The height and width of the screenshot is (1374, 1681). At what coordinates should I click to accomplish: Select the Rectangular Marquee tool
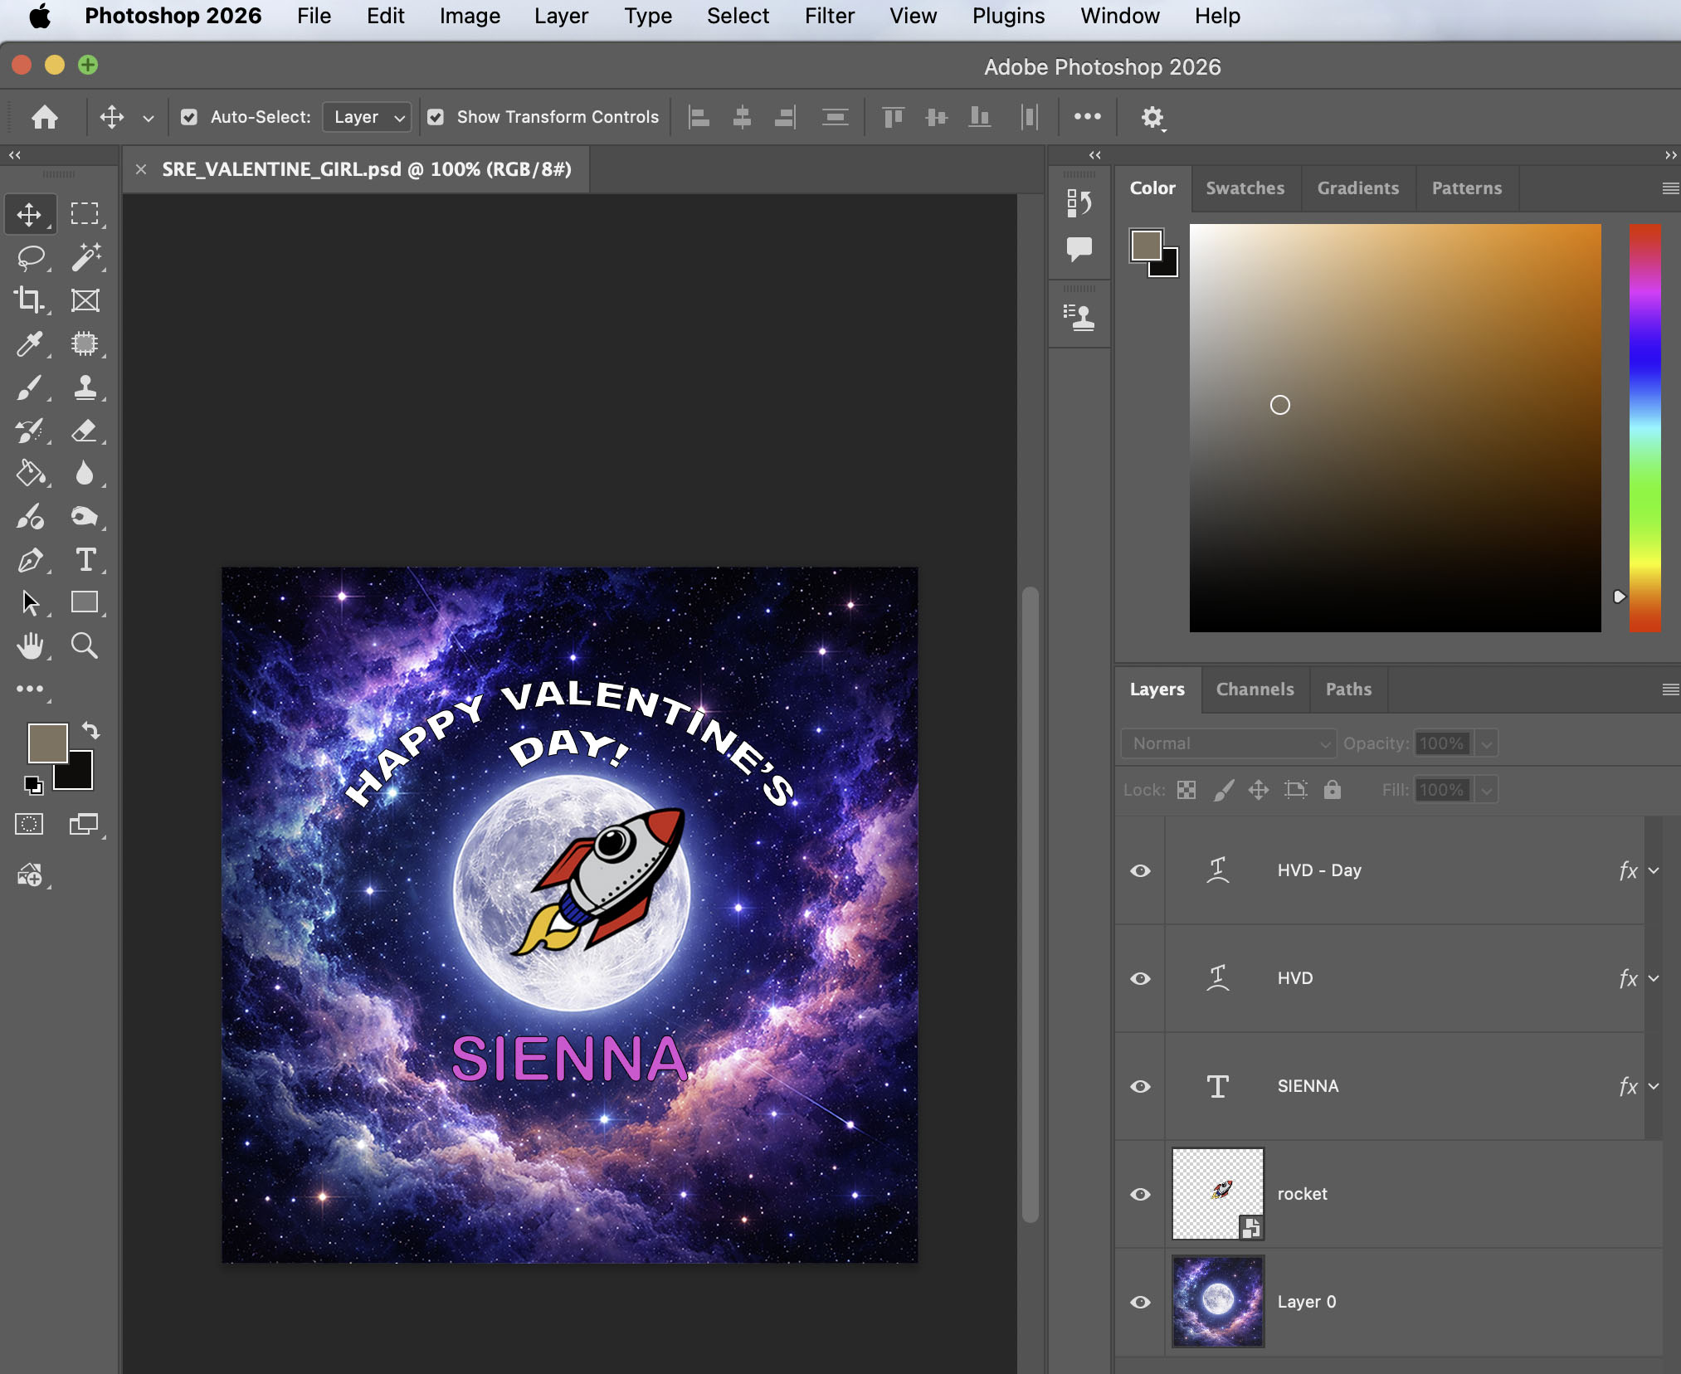click(x=85, y=214)
